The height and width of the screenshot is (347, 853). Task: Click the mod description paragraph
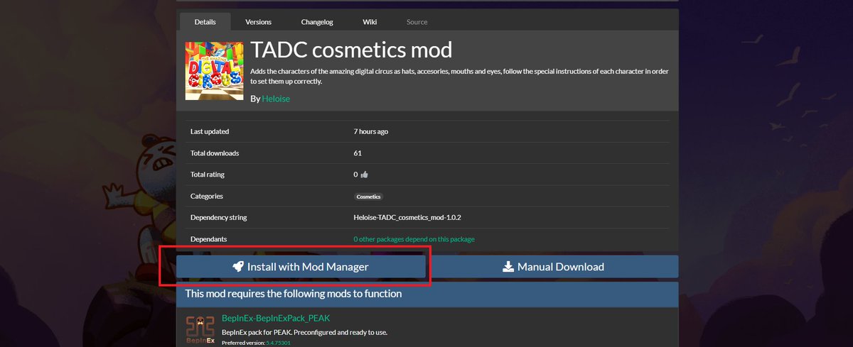tap(459, 77)
